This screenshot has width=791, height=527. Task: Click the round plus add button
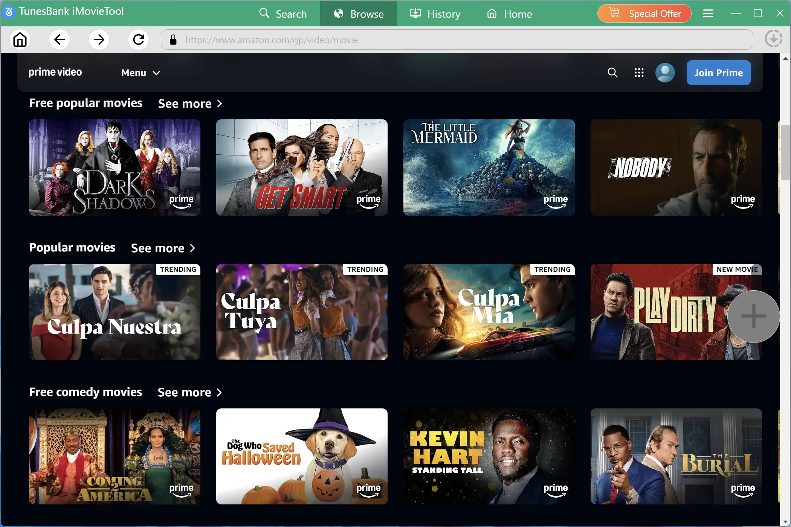[x=753, y=316]
